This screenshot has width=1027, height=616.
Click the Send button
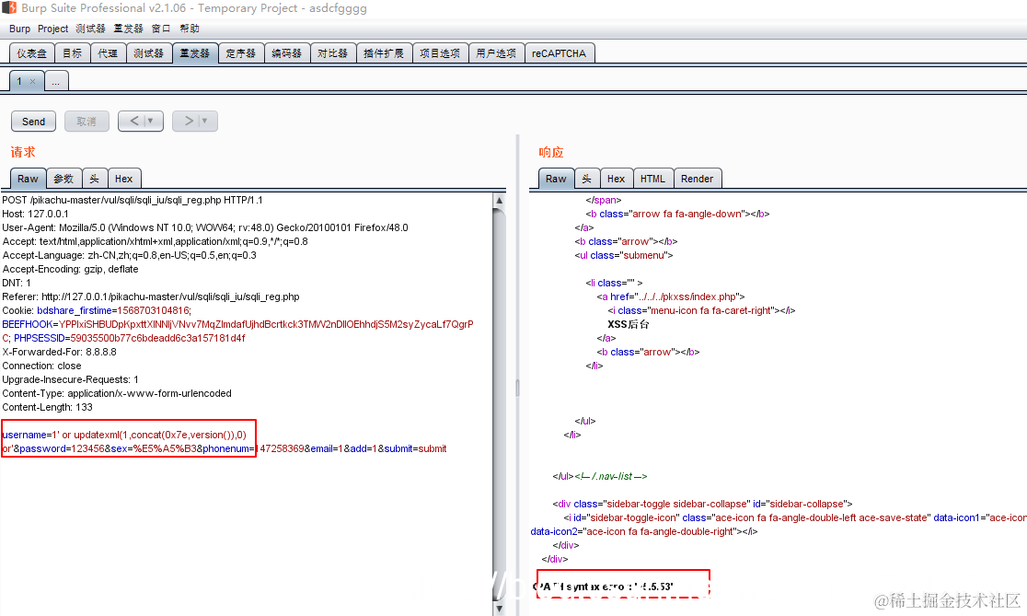click(33, 122)
